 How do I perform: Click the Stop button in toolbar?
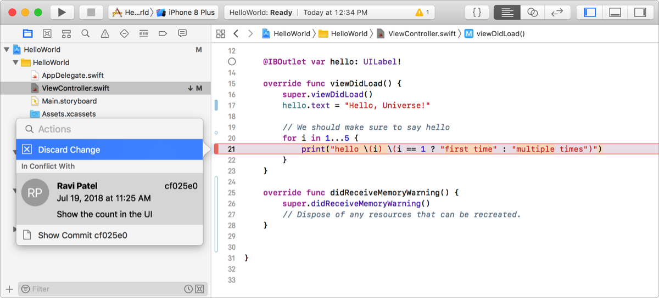91,12
